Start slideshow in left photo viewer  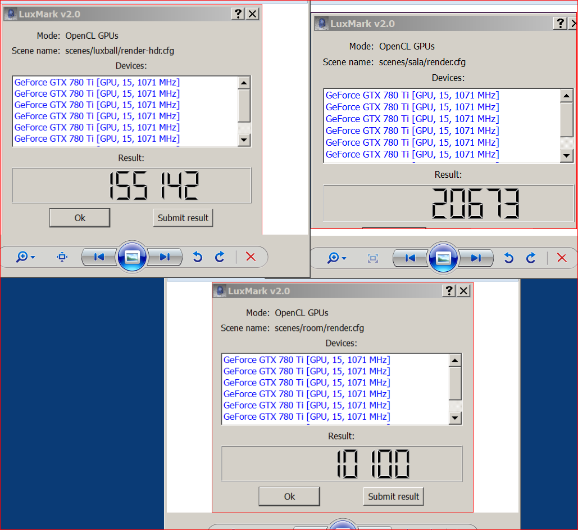(131, 257)
